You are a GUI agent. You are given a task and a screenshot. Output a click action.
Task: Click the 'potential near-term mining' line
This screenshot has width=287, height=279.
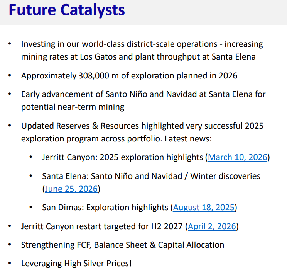click(73, 107)
